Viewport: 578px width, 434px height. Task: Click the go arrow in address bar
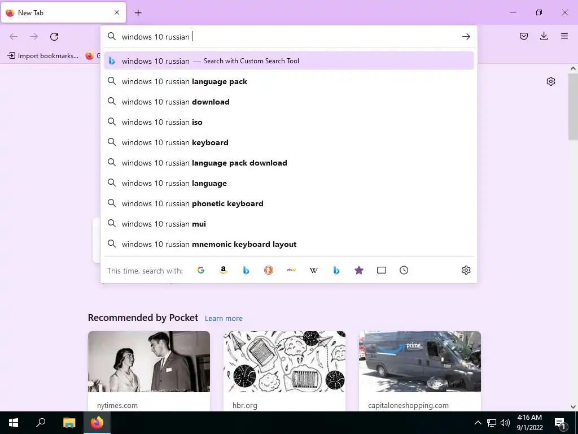click(x=466, y=37)
